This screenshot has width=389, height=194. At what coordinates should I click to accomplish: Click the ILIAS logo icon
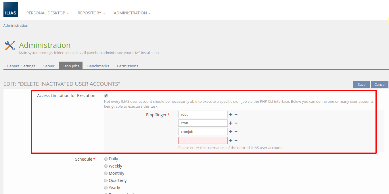(11, 9)
